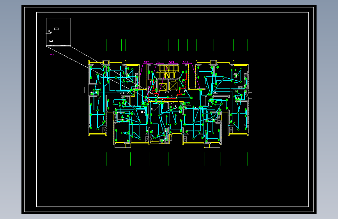This screenshot has height=219, width=338.
Task: Select the right elevator shaft crossed-box symbol
Action: click(x=173, y=86)
